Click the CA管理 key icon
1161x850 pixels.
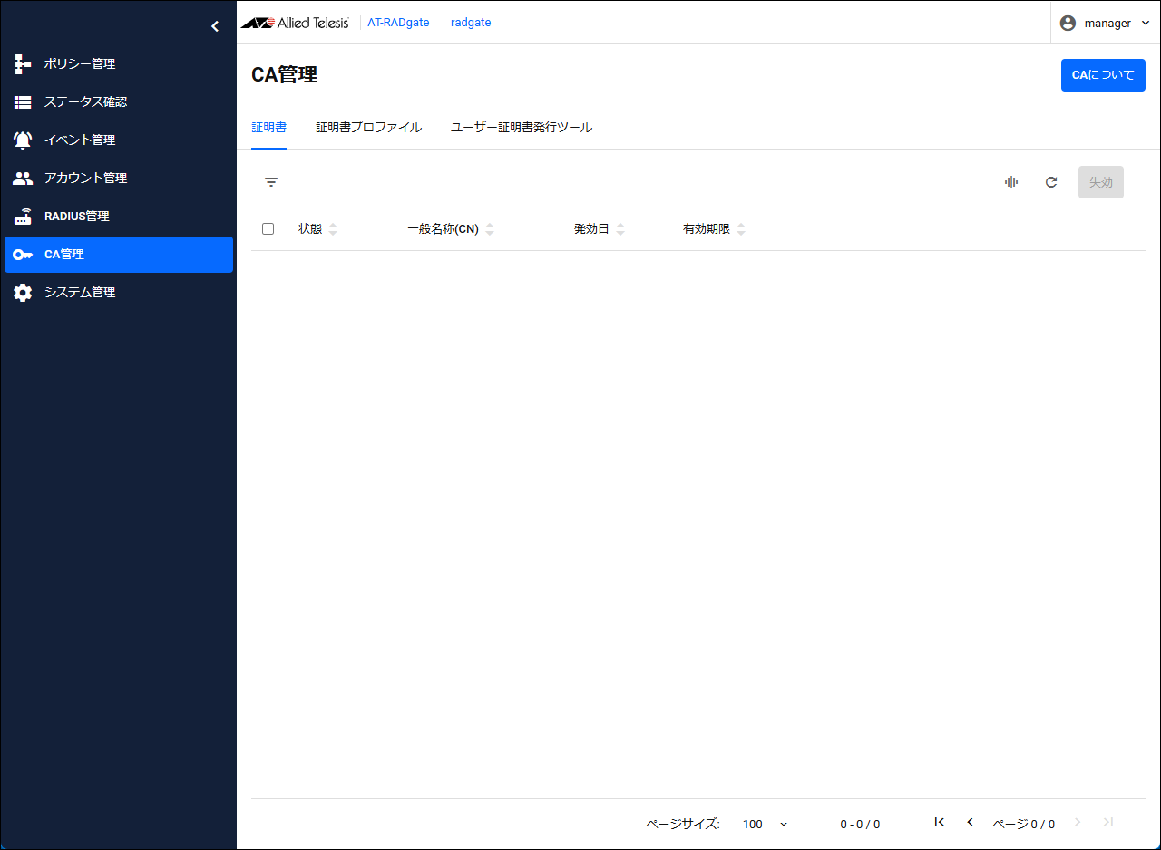coord(23,255)
